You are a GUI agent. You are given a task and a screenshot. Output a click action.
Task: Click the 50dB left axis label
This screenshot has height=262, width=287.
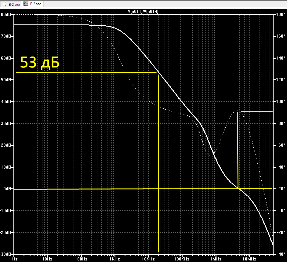(6, 80)
